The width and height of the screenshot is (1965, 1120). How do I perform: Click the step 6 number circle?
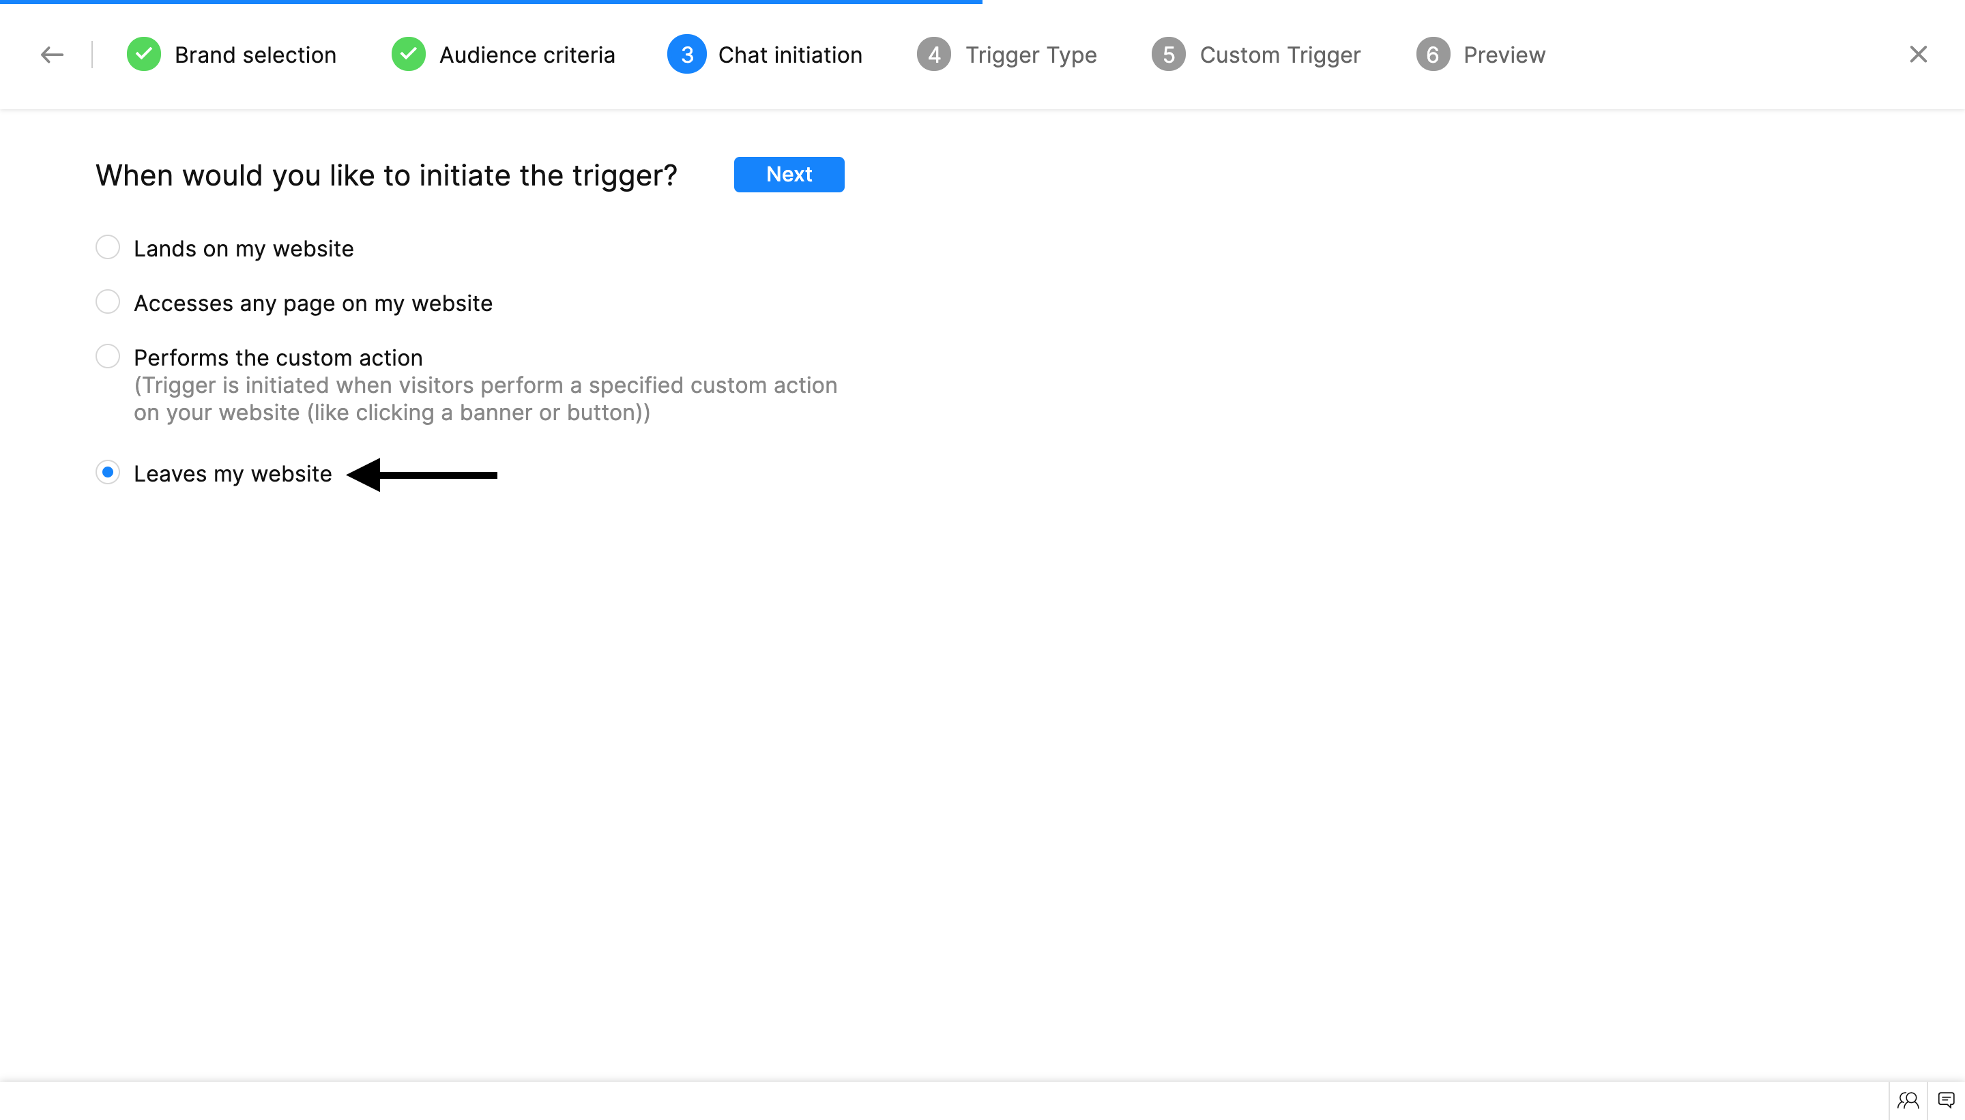click(1433, 55)
